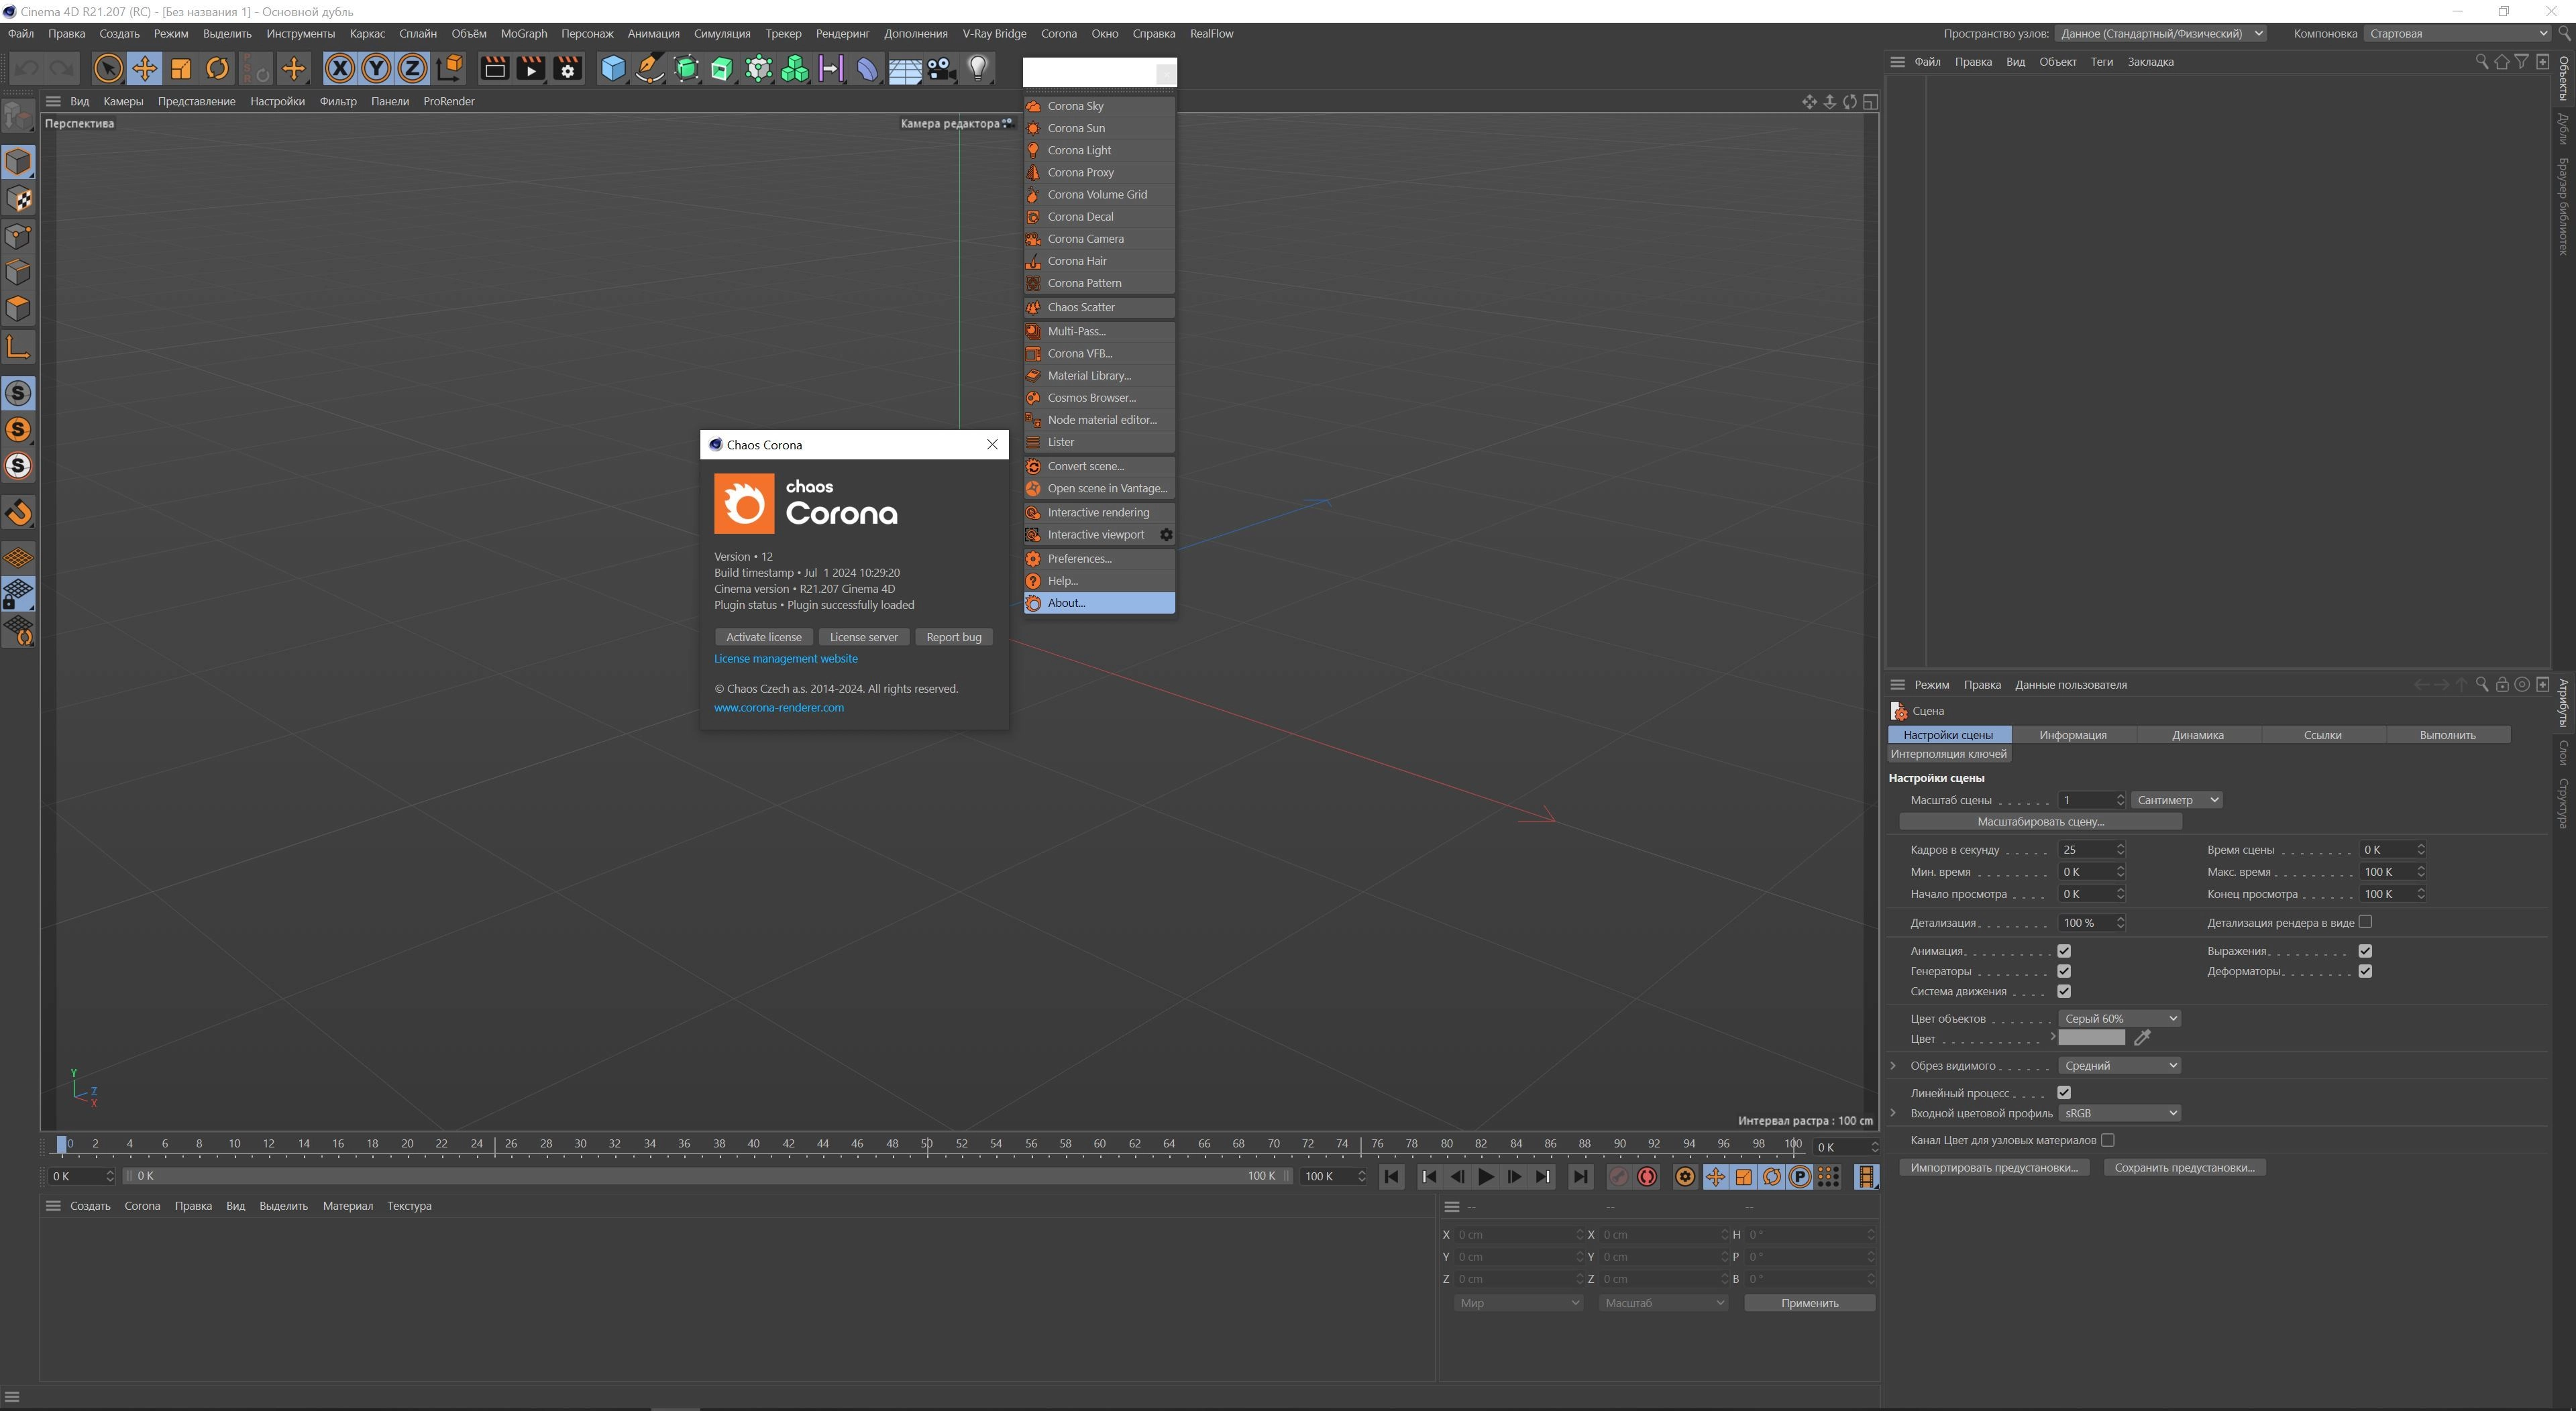Click the License server button
This screenshot has height=1411, width=2576.
pyautogui.click(x=864, y=637)
